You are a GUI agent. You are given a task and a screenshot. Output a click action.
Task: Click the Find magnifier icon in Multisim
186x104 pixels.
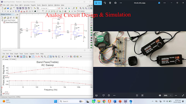coord(74,8)
